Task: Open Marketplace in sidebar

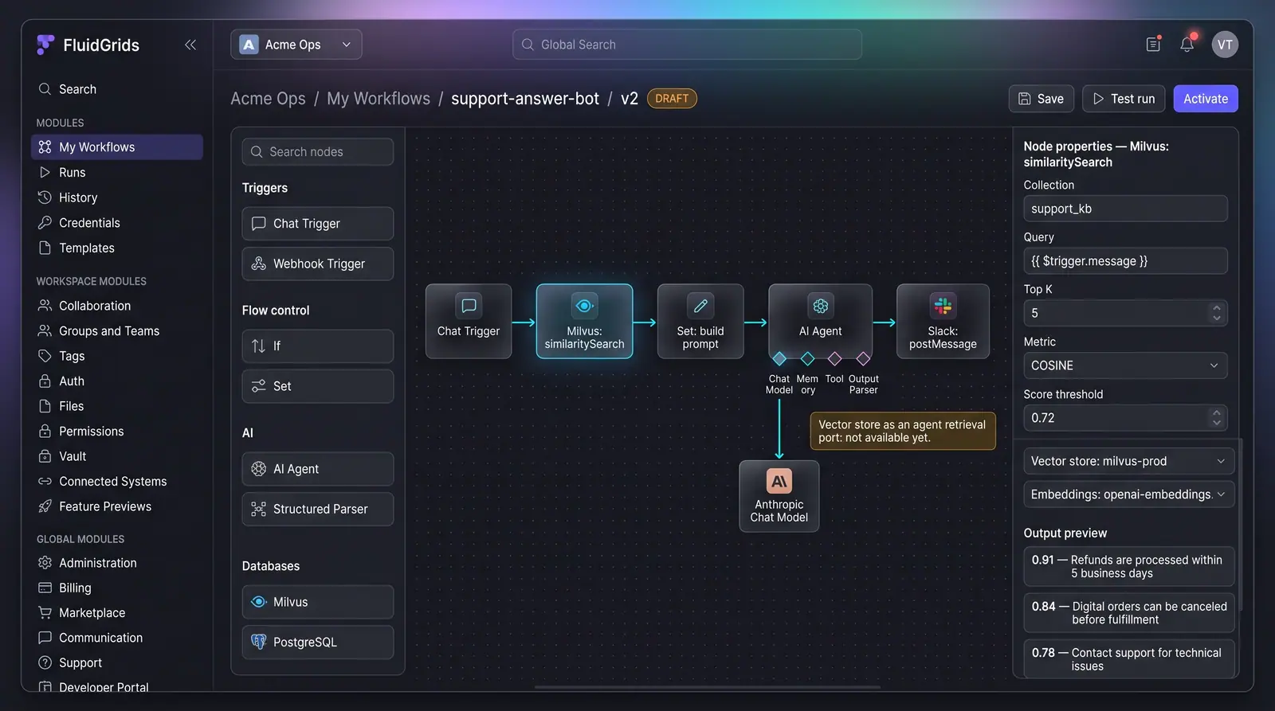Action: tap(117, 613)
